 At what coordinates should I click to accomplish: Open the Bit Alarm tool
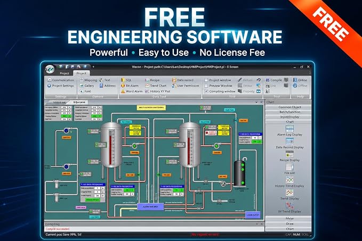130,86
